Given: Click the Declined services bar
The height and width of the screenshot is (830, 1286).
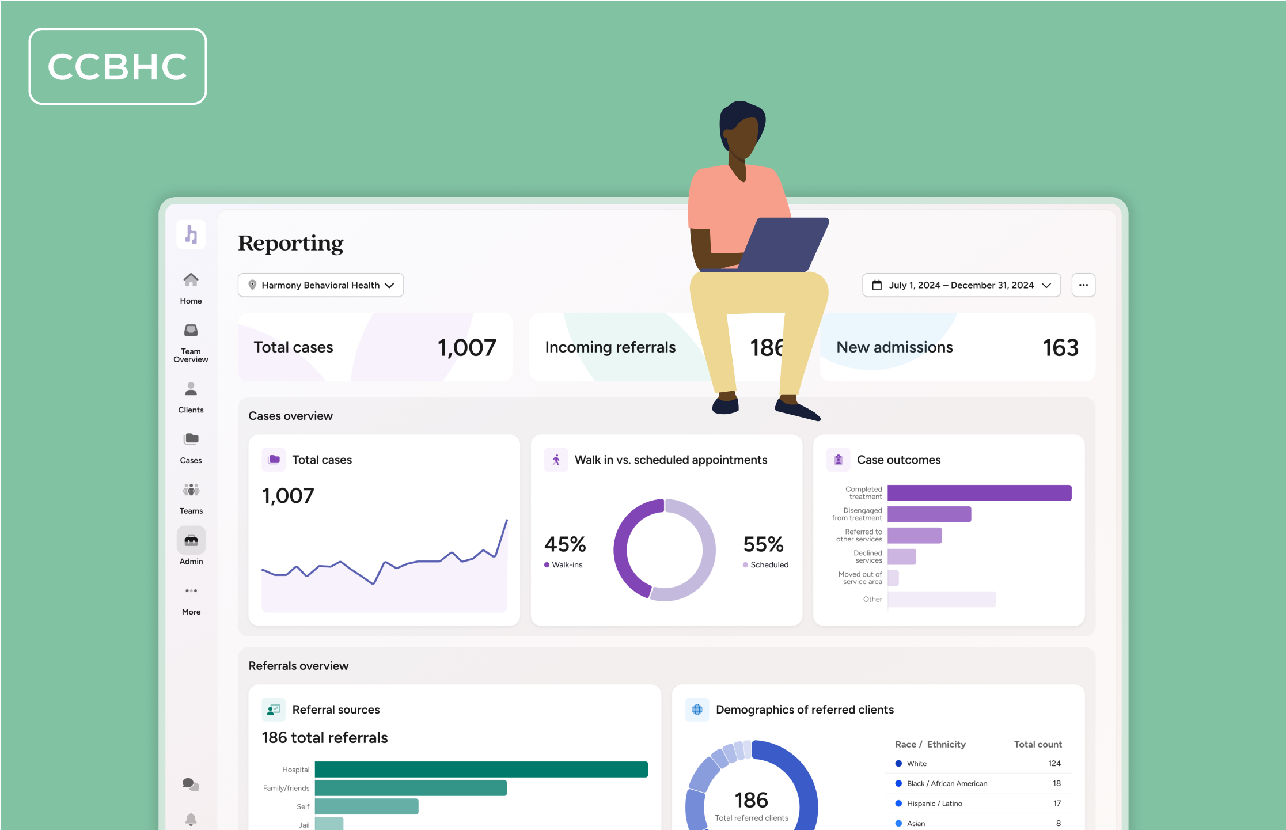Looking at the screenshot, I should [901, 557].
